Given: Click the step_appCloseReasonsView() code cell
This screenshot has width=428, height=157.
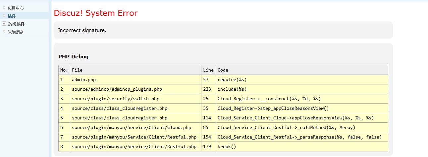Looking at the screenshot, I should [x=273, y=108].
